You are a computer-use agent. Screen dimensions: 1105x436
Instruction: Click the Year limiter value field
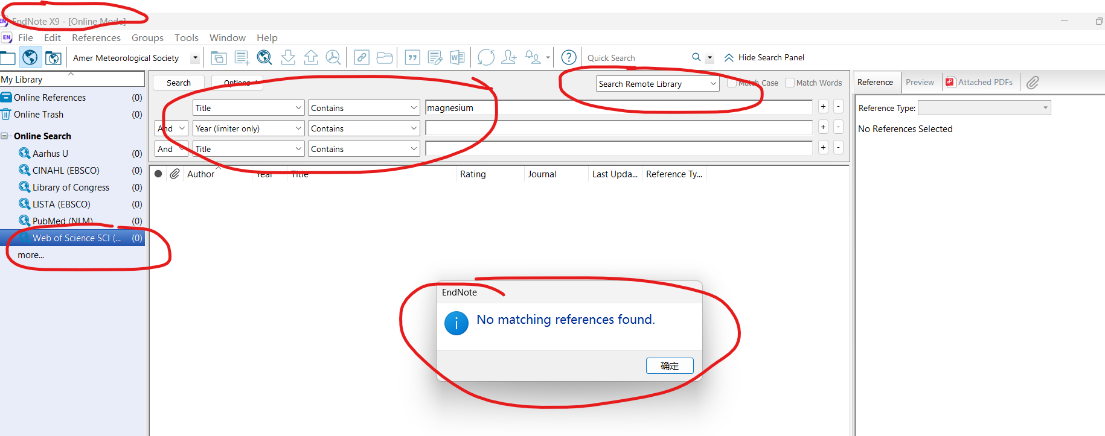[619, 128]
